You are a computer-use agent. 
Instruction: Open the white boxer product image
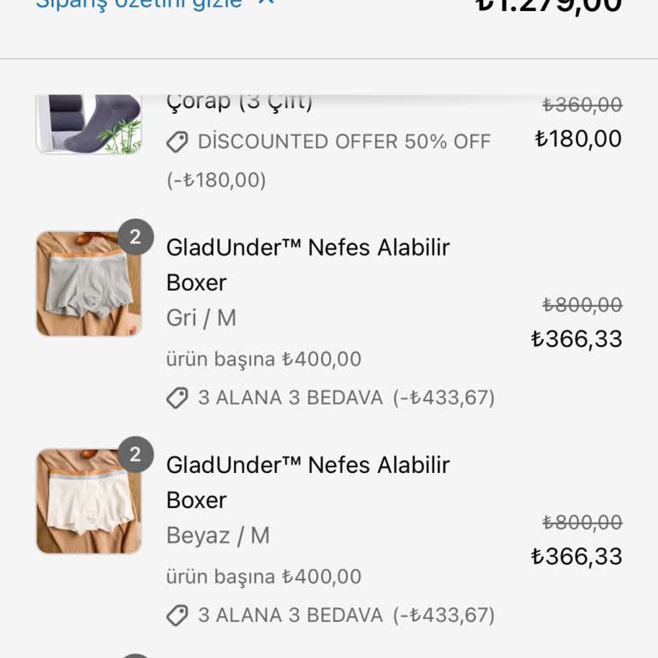tap(88, 501)
